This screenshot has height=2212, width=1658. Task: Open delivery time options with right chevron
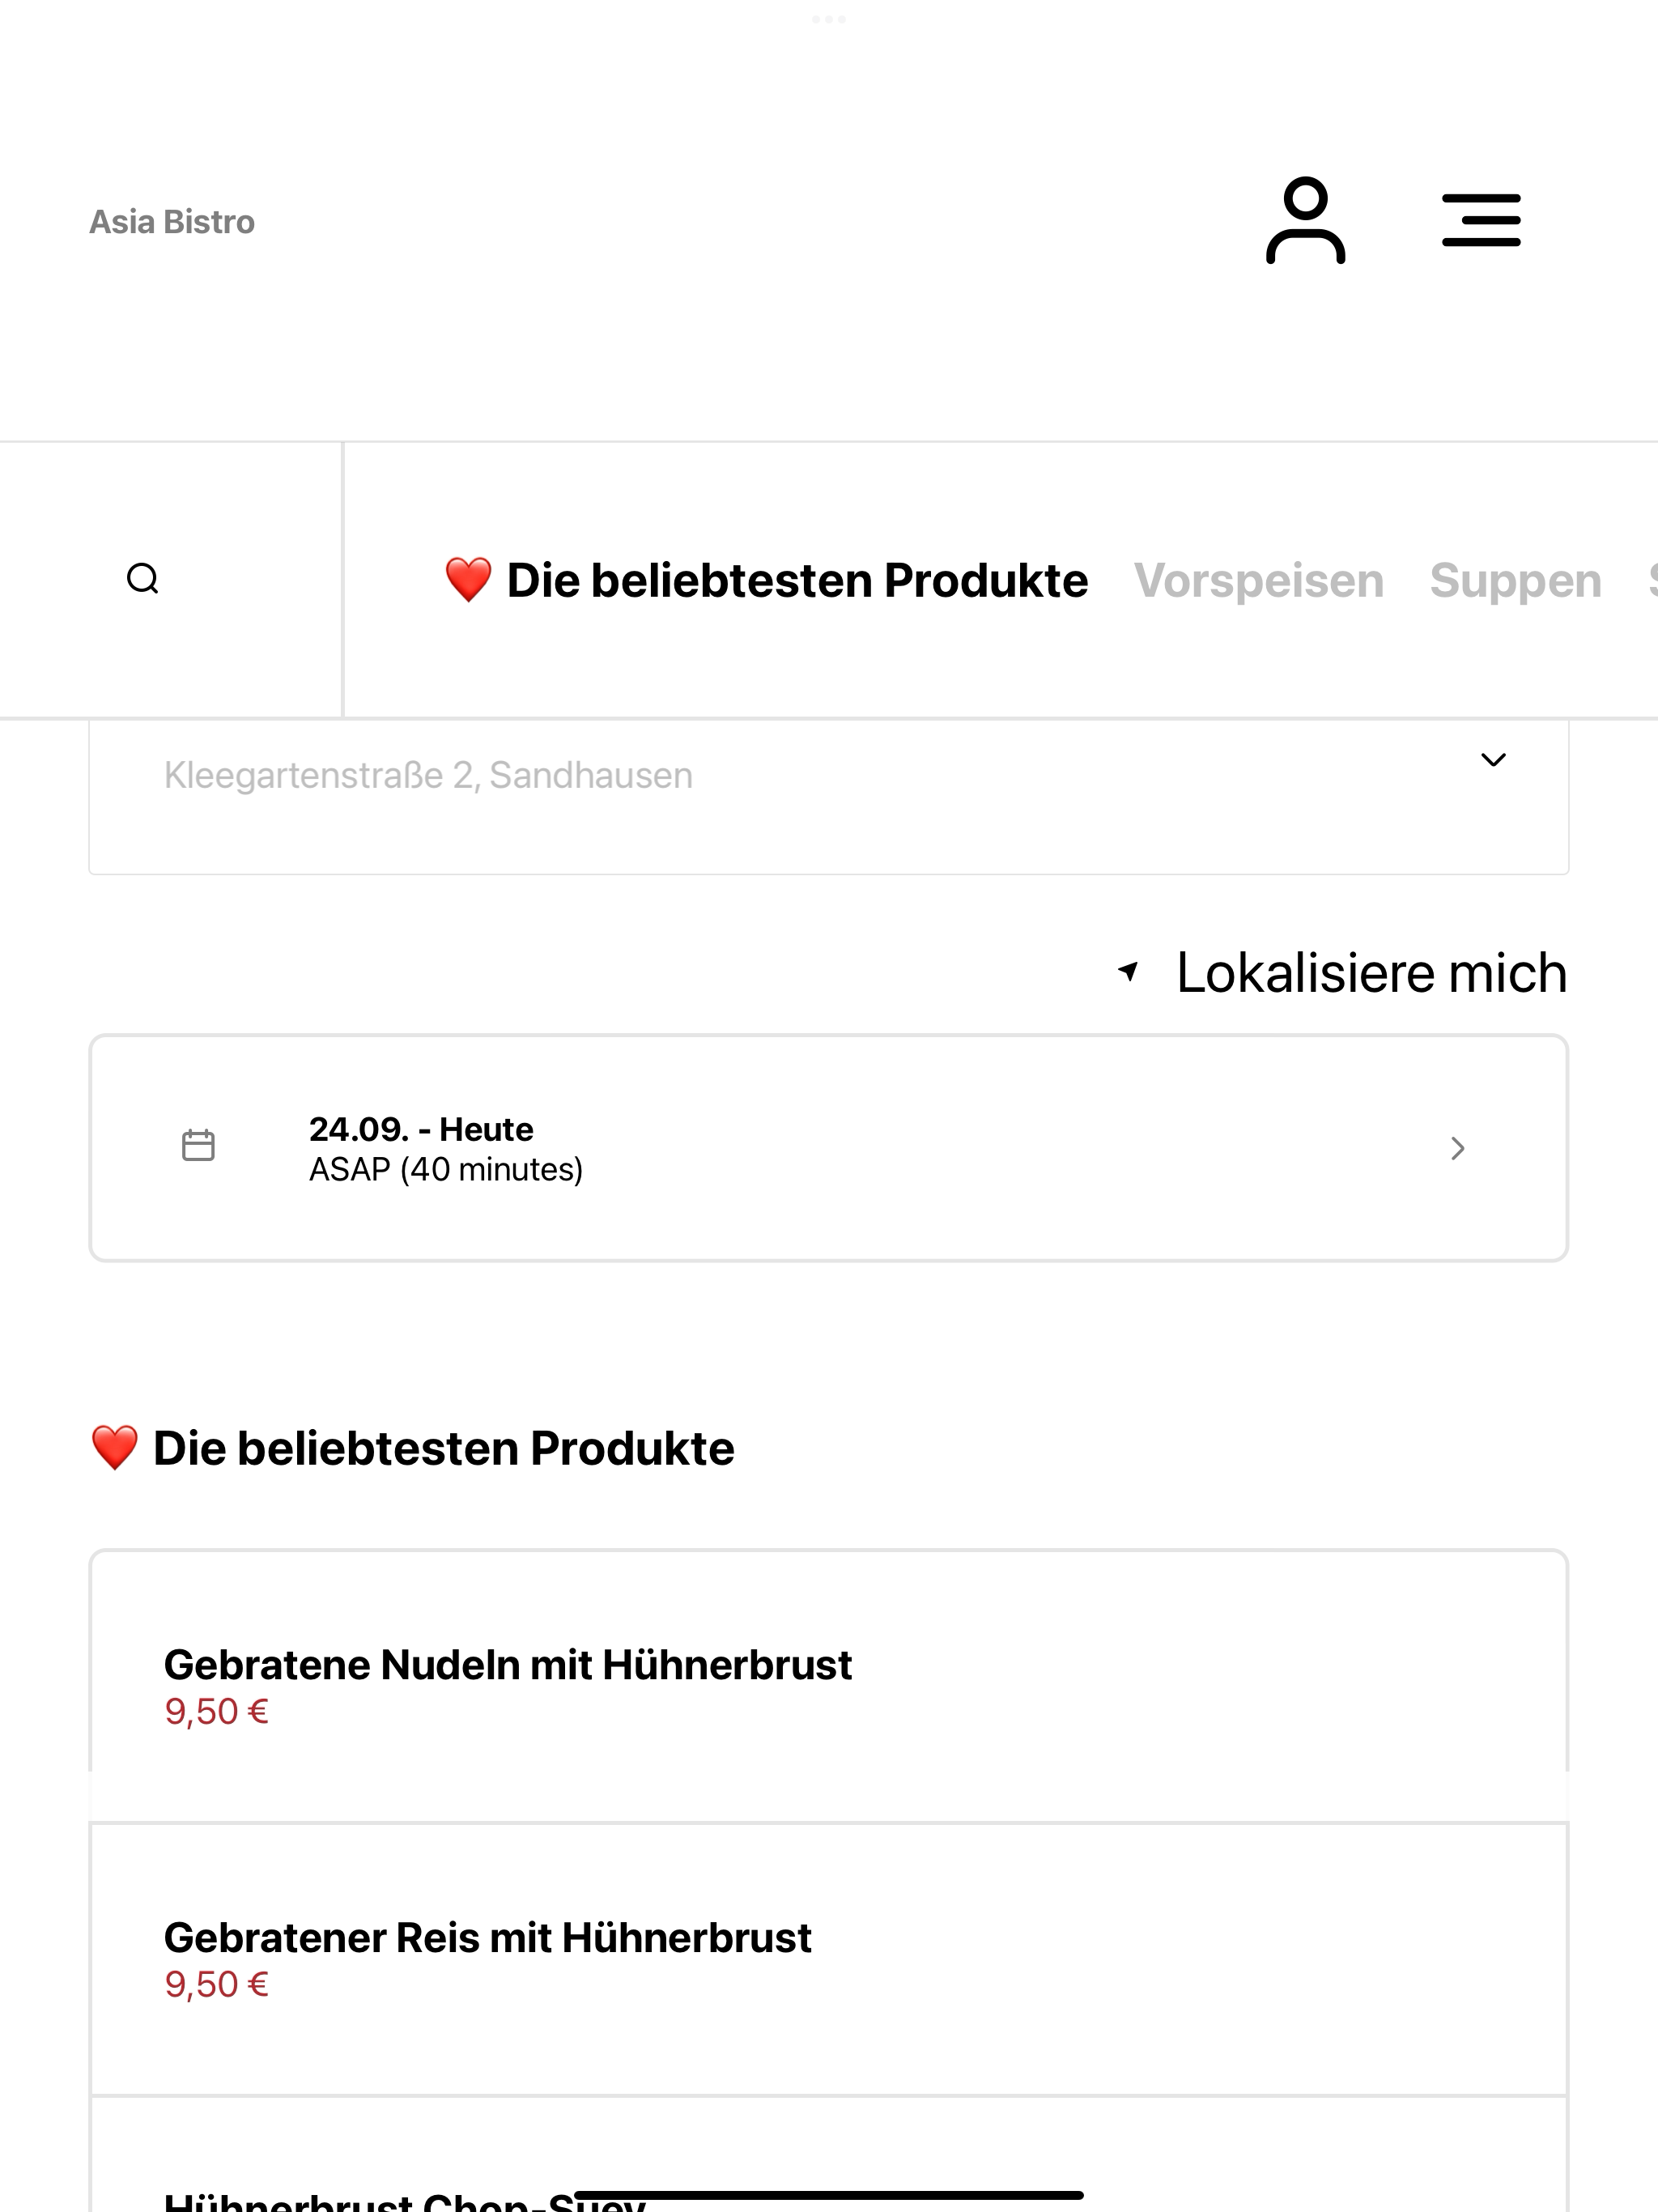1458,1148
